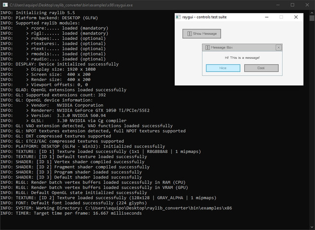Click 'Default OpenGL state initialized successfully' line
Image resolution: width=315 pixels, height=230 pixels.
(x=73, y=193)
